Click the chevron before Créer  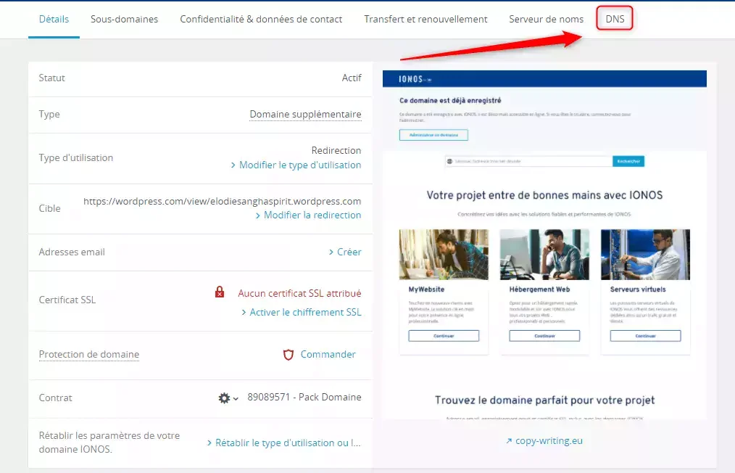coord(331,252)
